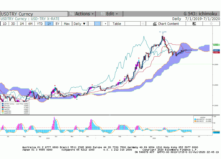This screenshot has width=221, height=159.
Task: Select the 3D time range tab
Action: coord(13,24)
